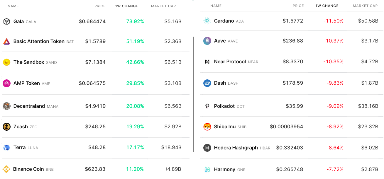Open the Polkadot coin link
The image size is (384, 179).
[x=224, y=106]
